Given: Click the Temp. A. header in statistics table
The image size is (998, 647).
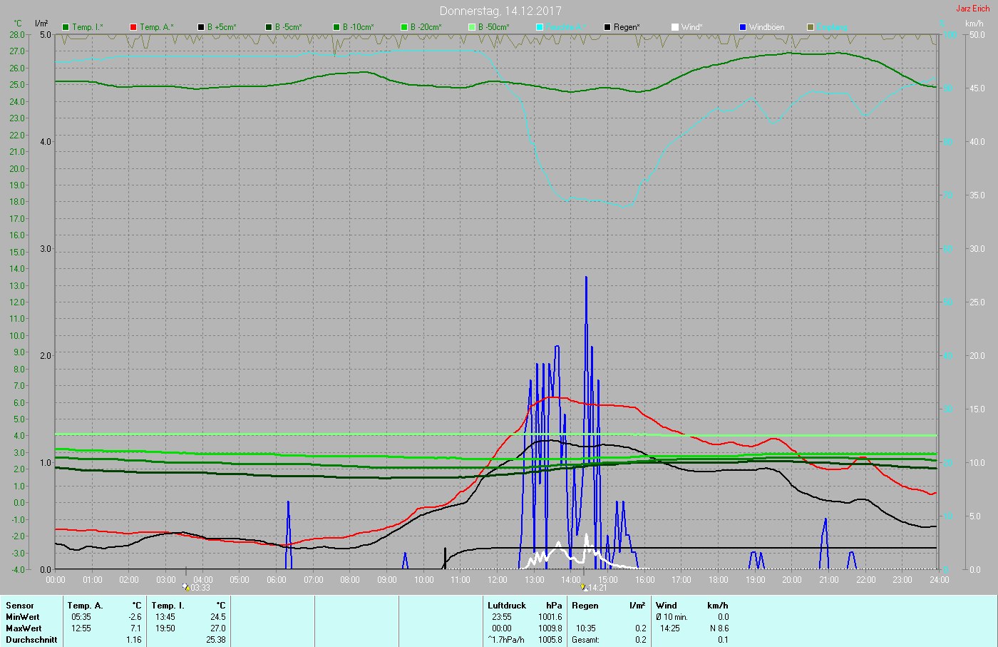Looking at the screenshot, I should [x=85, y=606].
